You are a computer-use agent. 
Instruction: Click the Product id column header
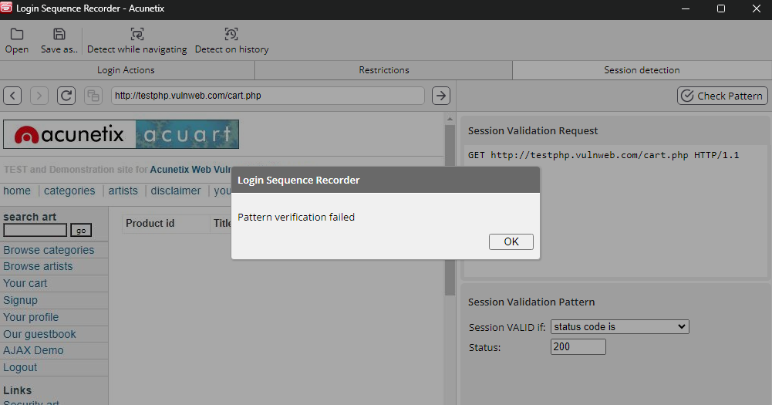tap(150, 223)
